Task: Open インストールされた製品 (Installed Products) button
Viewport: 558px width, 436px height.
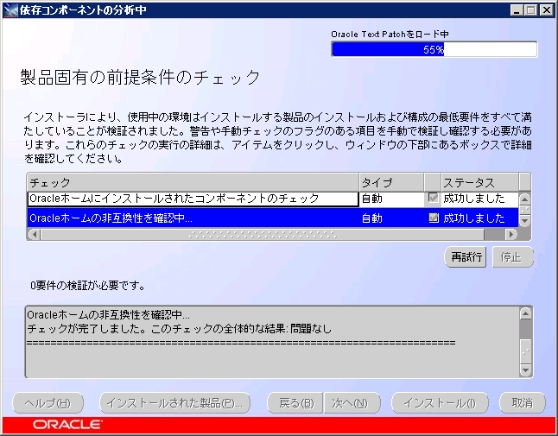Action: tap(176, 403)
